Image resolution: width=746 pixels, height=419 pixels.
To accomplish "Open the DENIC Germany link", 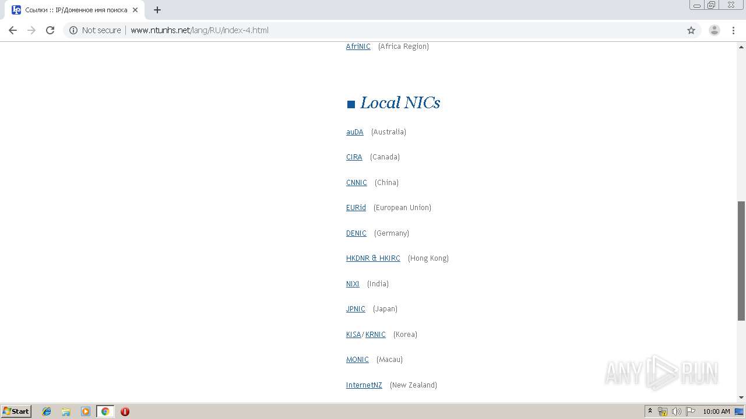I will coord(356,233).
